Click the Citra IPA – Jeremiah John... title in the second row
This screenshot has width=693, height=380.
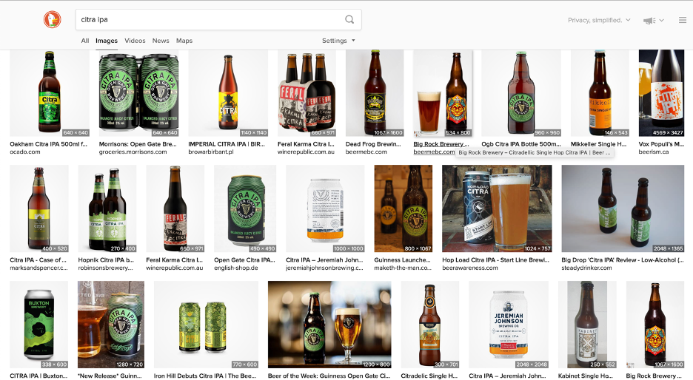324,260
